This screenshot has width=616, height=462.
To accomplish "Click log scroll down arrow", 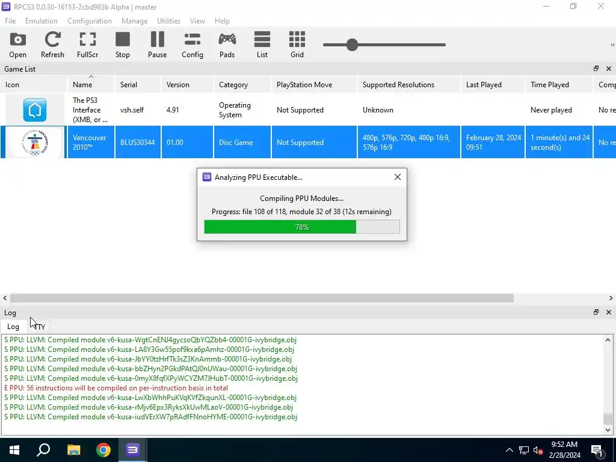I will pyautogui.click(x=608, y=430).
